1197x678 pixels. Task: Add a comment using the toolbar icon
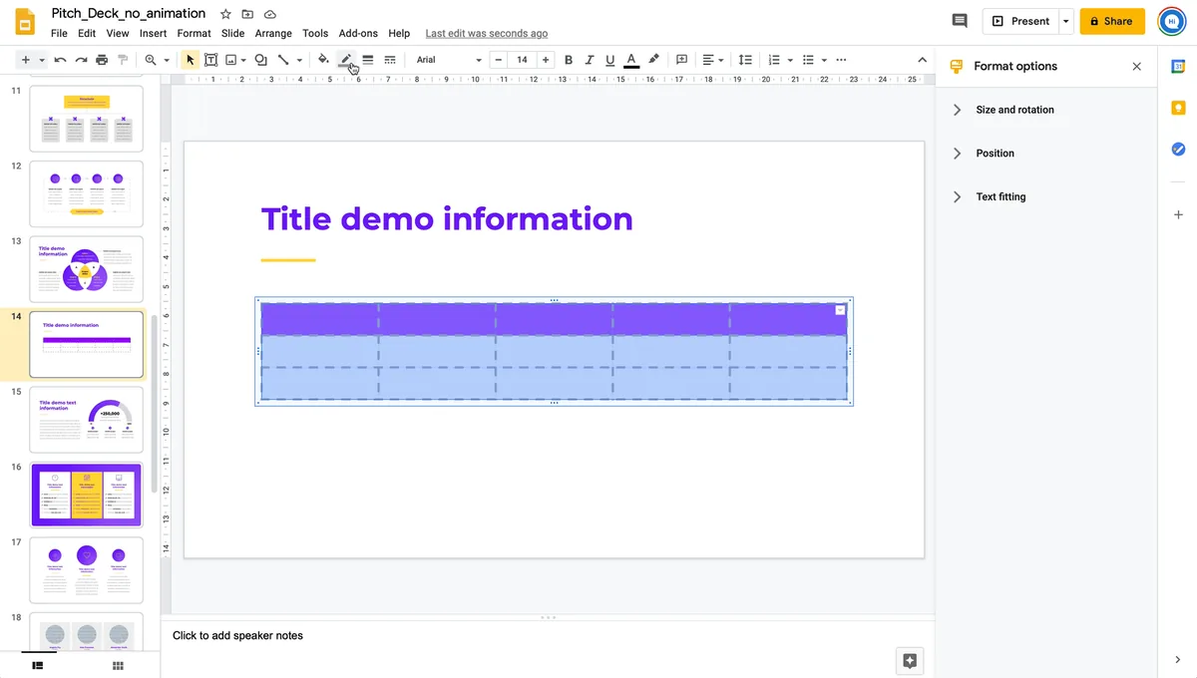pyautogui.click(x=682, y=60)
